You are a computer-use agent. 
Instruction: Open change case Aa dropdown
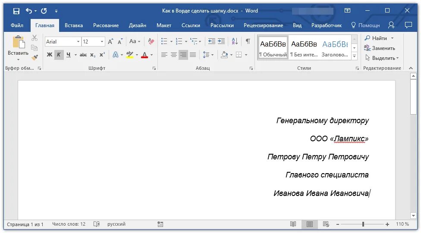(x=135, y=41)
